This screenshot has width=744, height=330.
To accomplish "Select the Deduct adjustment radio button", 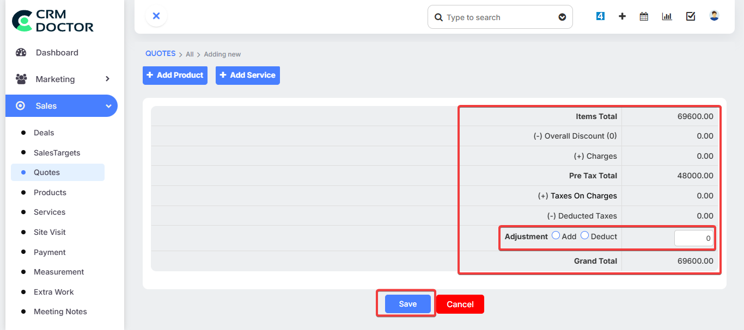I will (584, 235).
